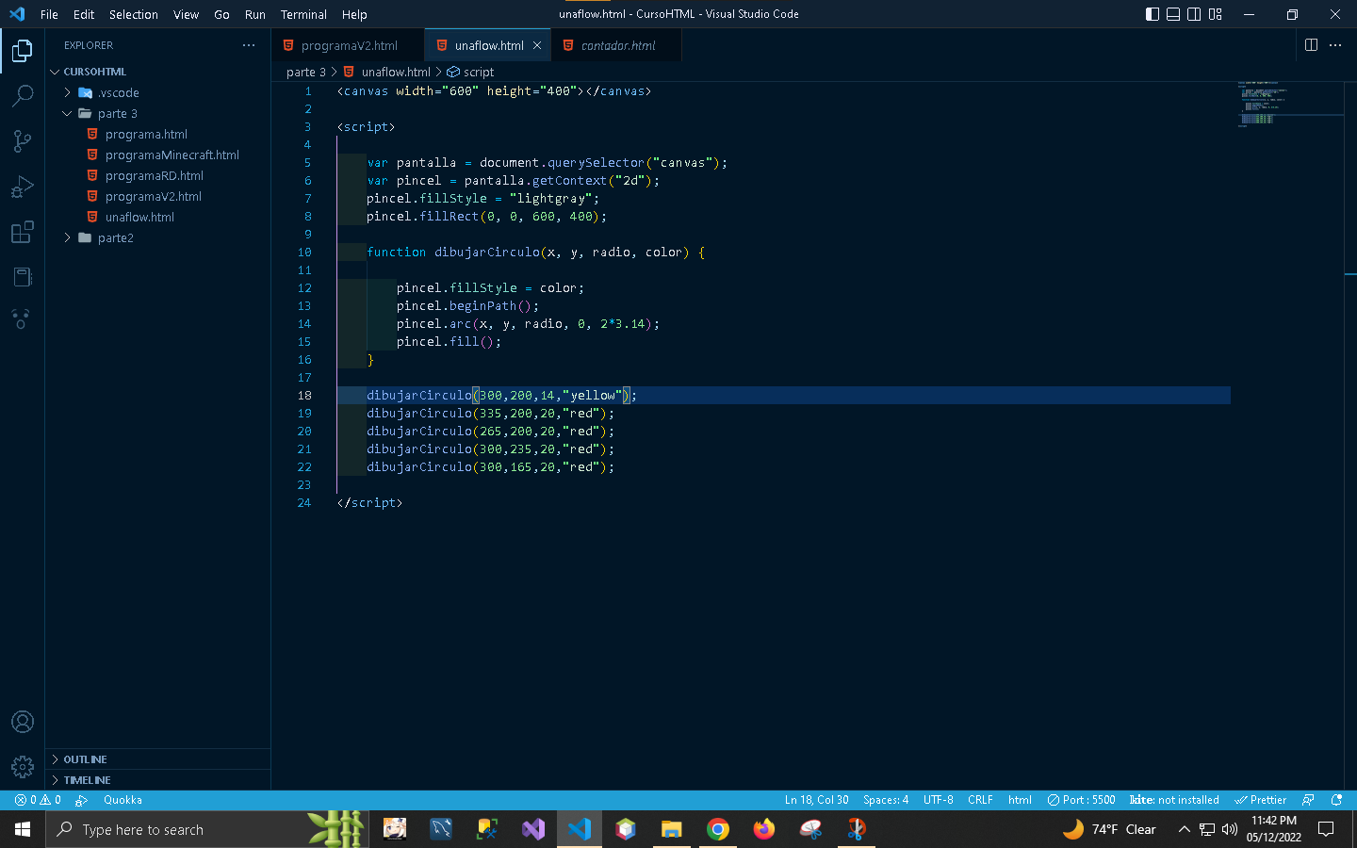Change CRLF end of line sequence
The image size is (1357, 848).
click(980, 800)
